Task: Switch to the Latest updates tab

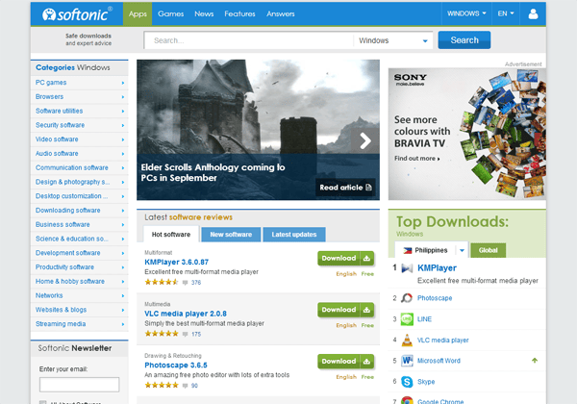Action: pyautogui.click(x=294, y=235)
